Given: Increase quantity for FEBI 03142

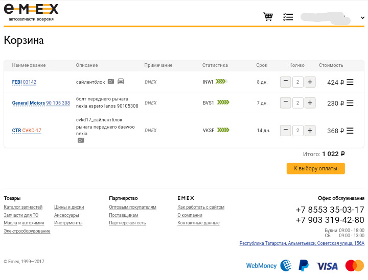Looking at the screenshot, I should pyautogui.click(x=310, y=82).
